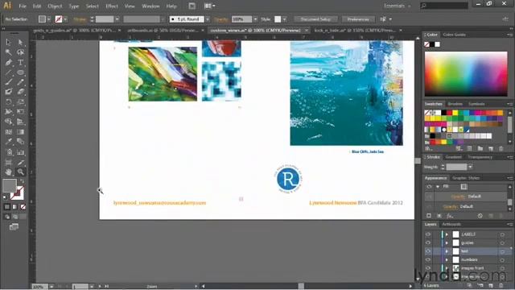
Task: Click the toolbar's large Fill color swatch
Action: (9, 186)
